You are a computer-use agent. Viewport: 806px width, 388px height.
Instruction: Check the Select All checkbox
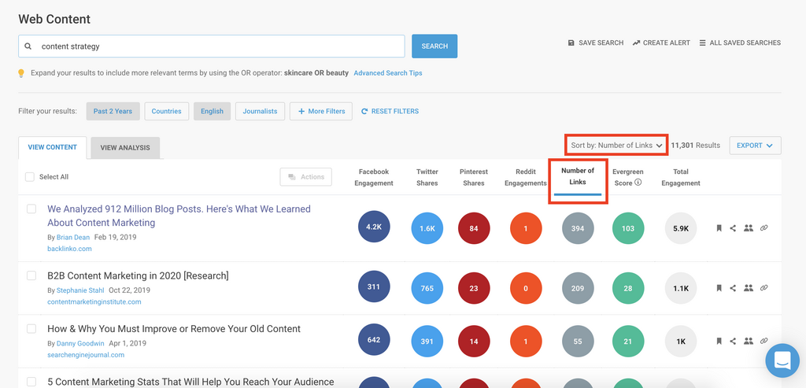[x=30, y=177]
